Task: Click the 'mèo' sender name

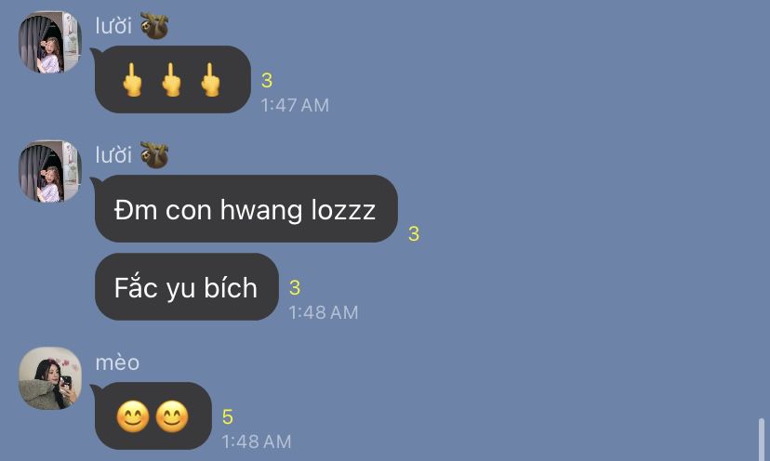Action: click(117, 362)
